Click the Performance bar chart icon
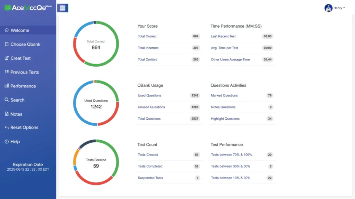Screen dimensions: 355x199 click(x=7, y=86)
